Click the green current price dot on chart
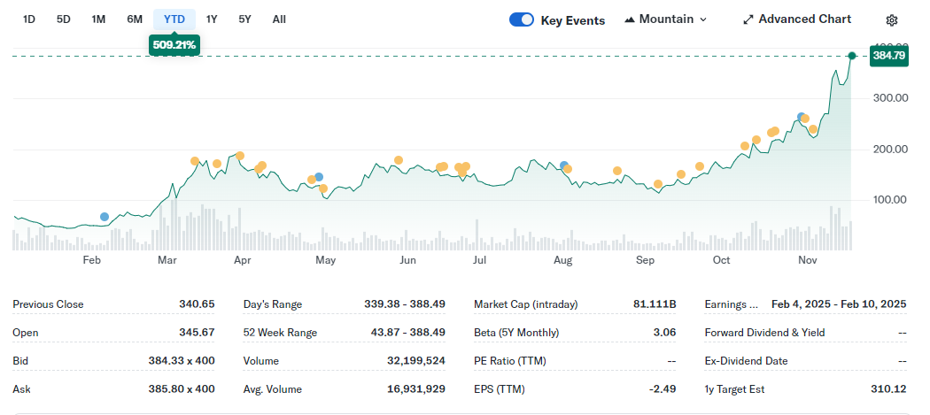Viewport: 930px width, 415px height. pos(851,56)
